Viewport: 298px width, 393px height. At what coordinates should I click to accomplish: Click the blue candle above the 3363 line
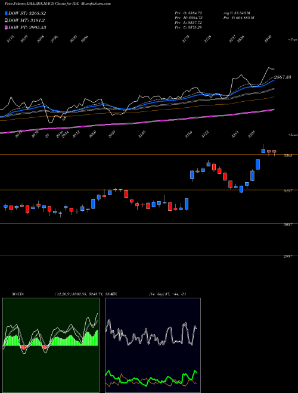point(263,151)
